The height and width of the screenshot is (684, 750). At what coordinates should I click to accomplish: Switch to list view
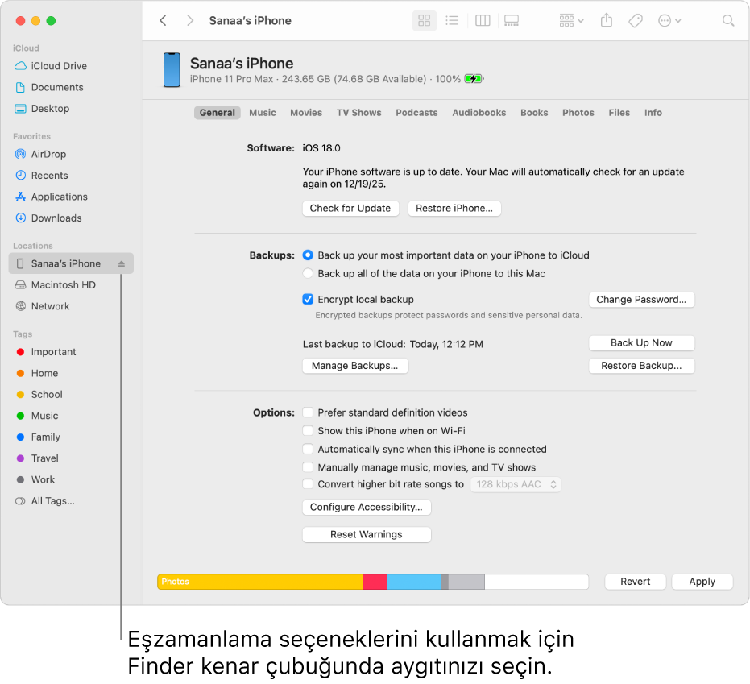(452, 21)
